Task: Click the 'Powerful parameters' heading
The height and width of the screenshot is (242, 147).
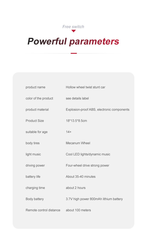Action: pos(73,41)
